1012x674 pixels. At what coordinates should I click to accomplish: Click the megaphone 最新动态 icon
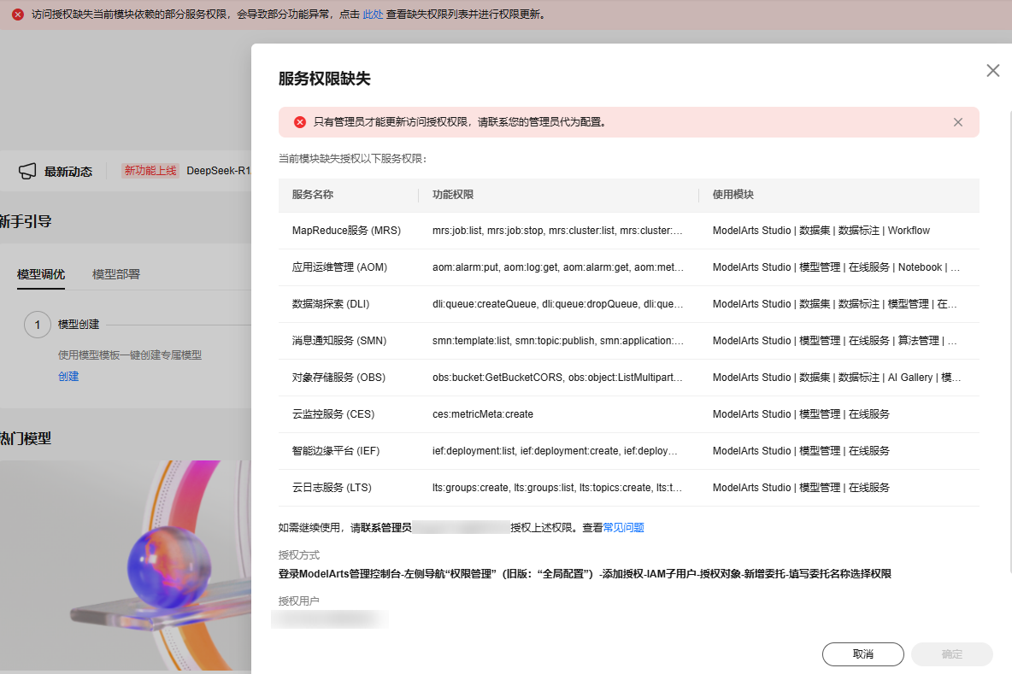coord(27,171)
